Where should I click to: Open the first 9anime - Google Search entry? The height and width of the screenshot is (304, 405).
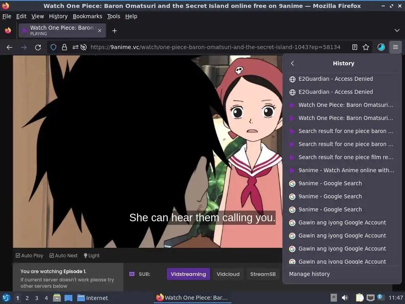[x=342, y=183]
